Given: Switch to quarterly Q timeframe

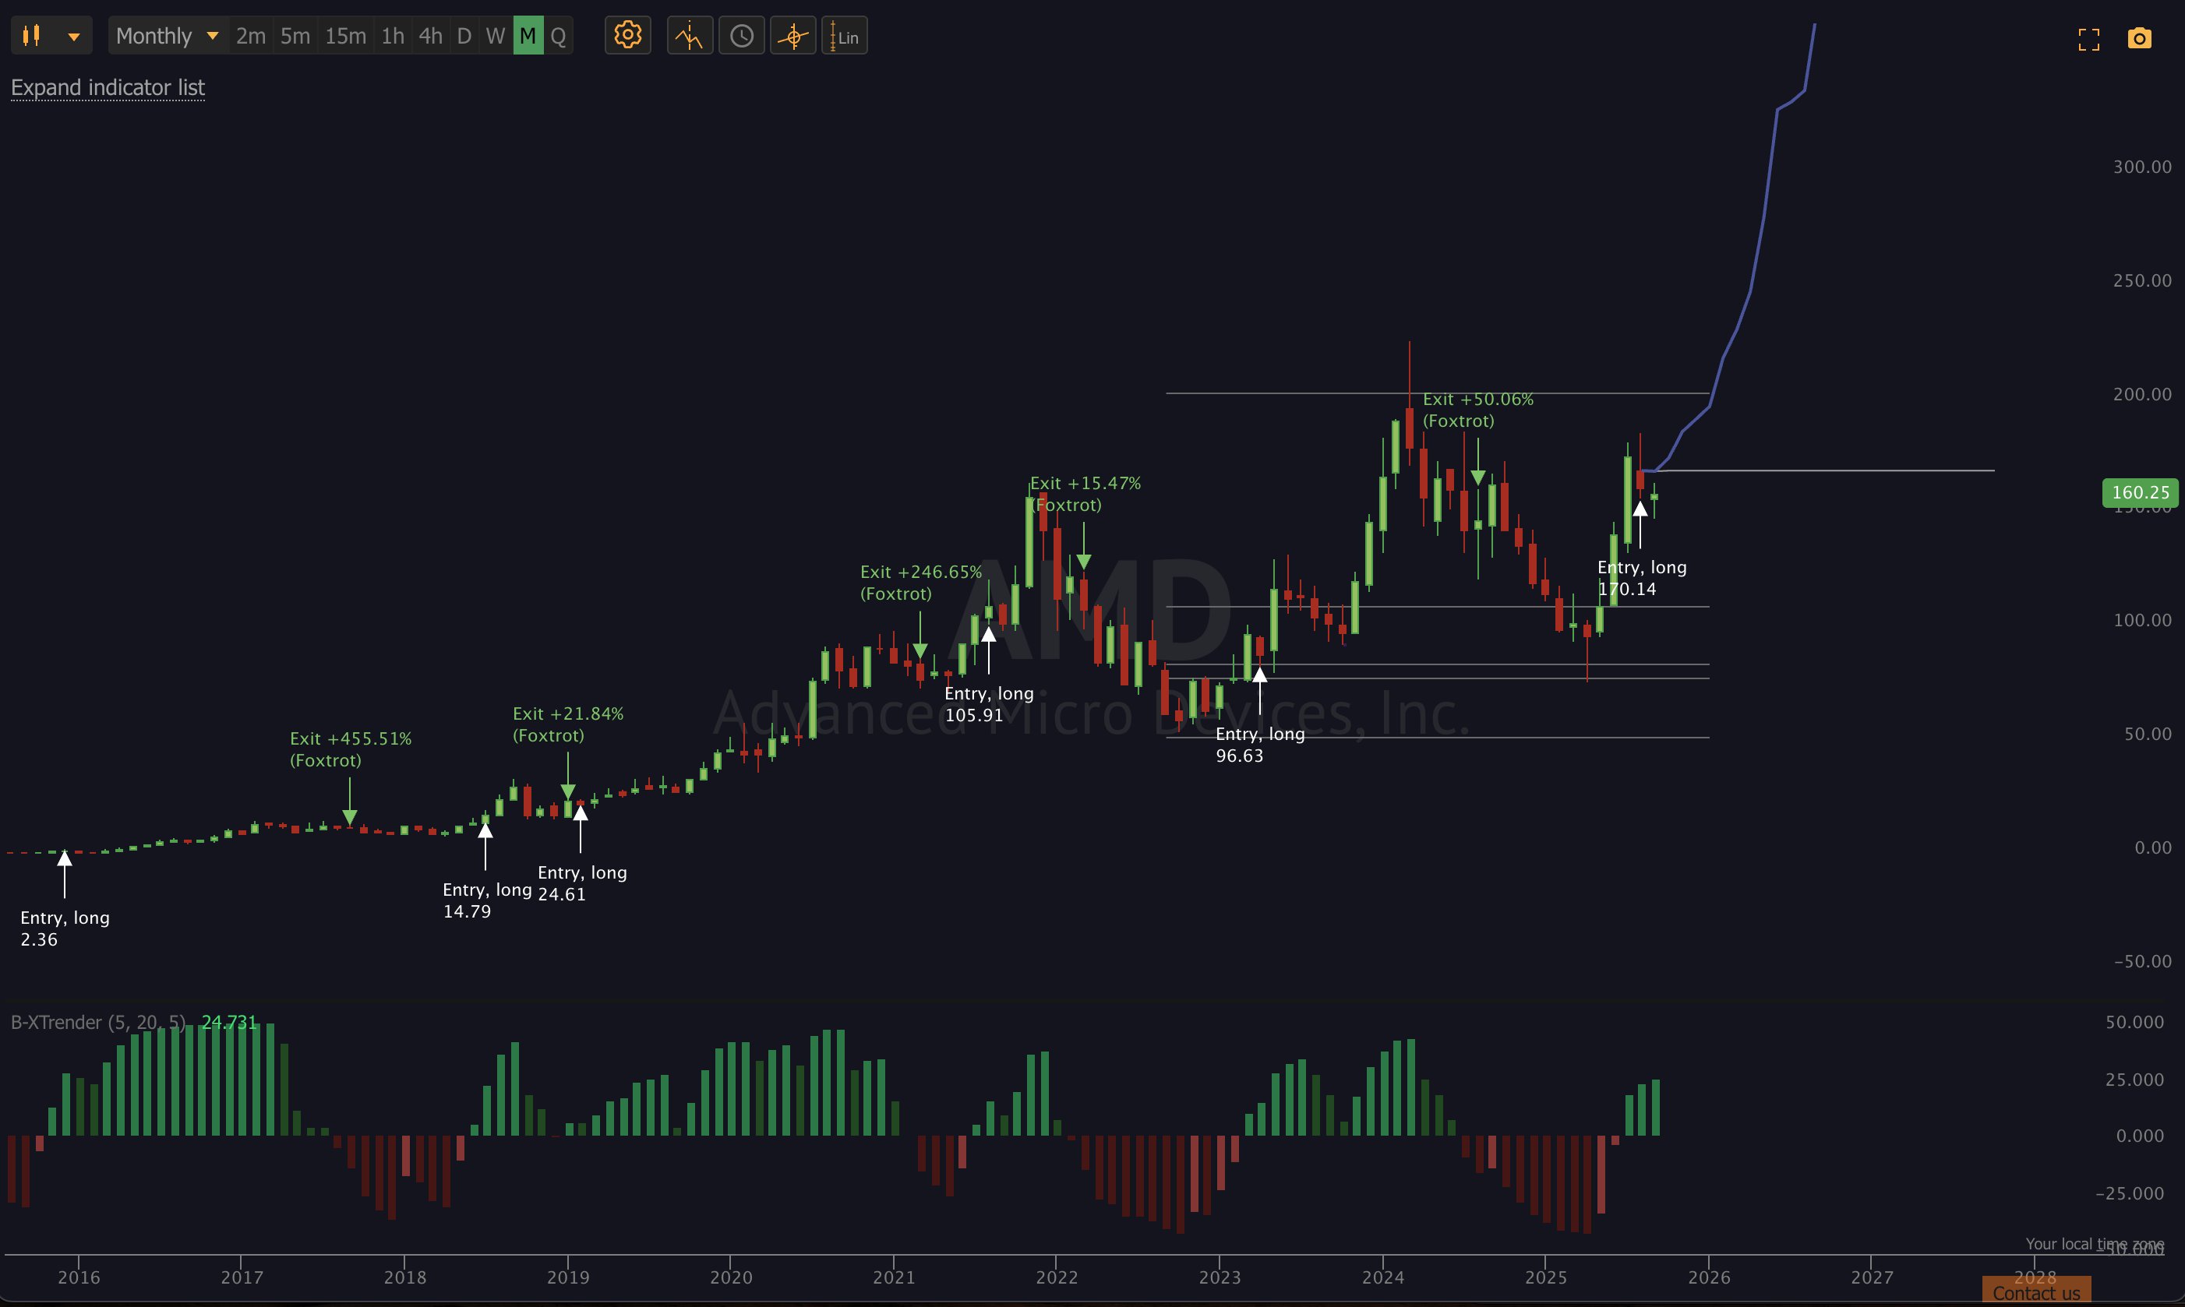Looking at the screenshot, I should point(558,36).
